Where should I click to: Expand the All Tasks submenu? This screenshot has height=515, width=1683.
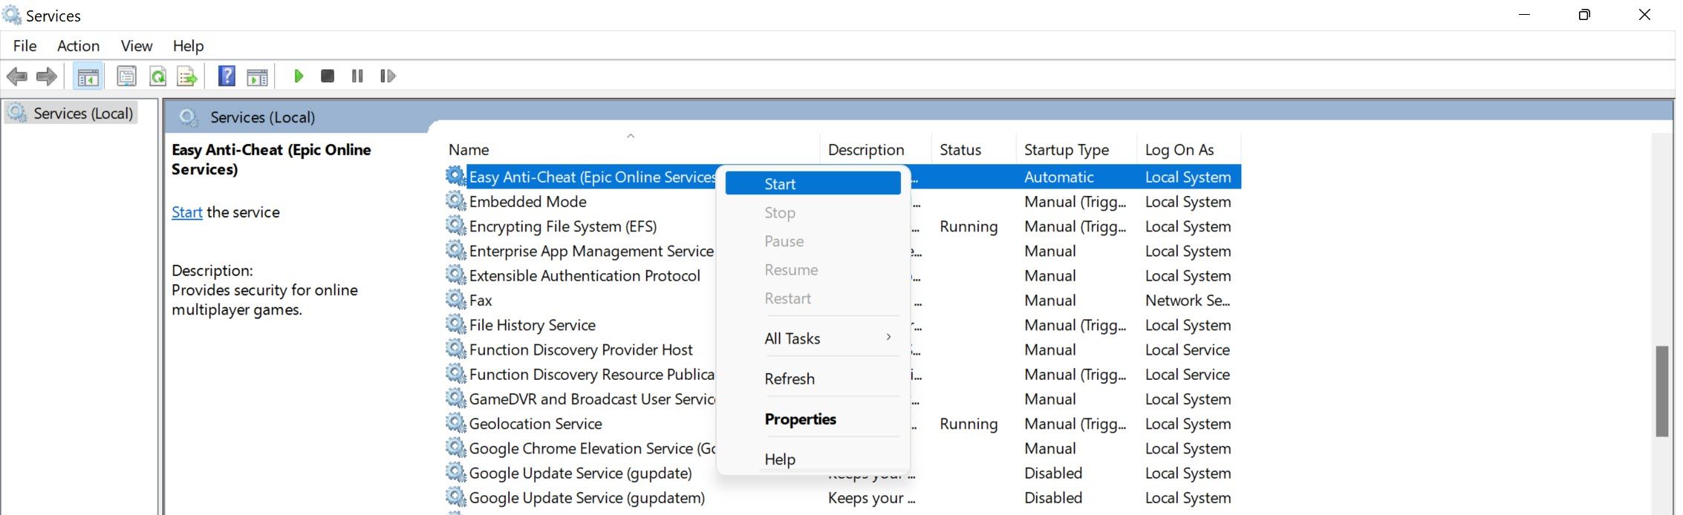click(x=813, y=338)
